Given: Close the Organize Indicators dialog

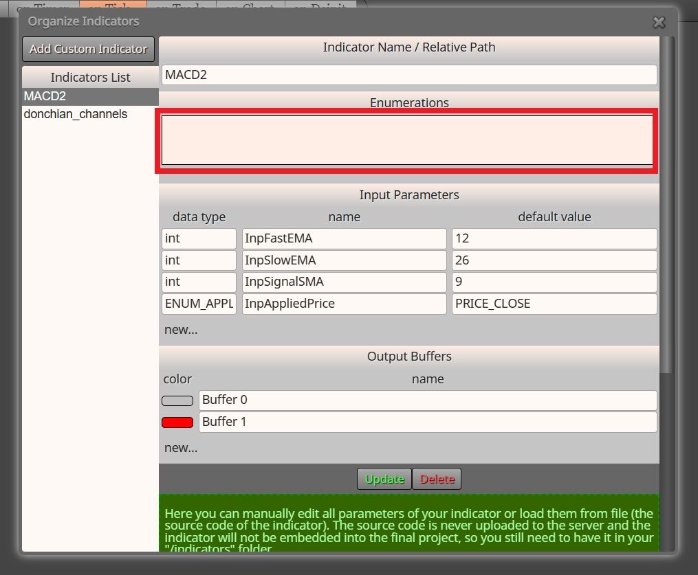Looking at the screenshot, I should (659, 22).
